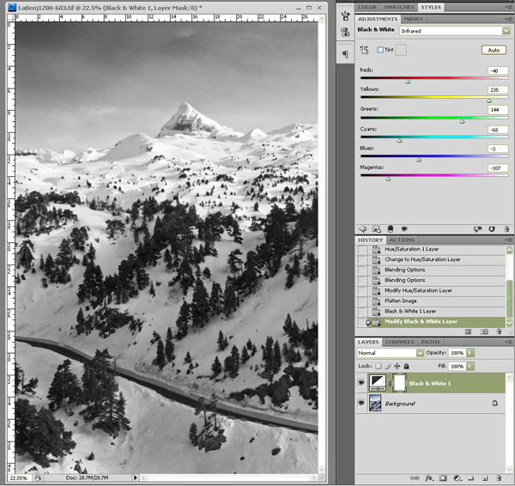Delete adjustment layer trash icon in Adjustments
This screenshot has width=515, height=486.
tap(506, 228)
